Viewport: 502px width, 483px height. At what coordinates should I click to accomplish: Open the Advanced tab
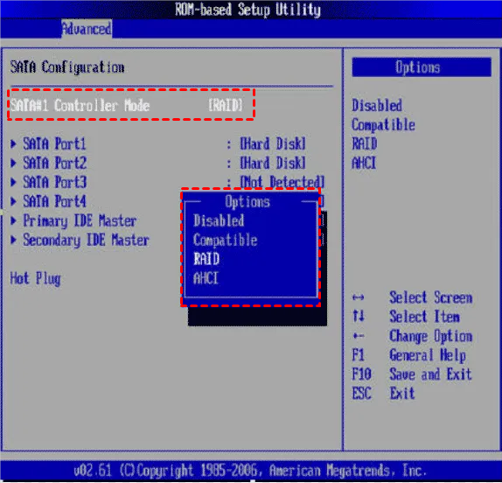click(87, 29)
